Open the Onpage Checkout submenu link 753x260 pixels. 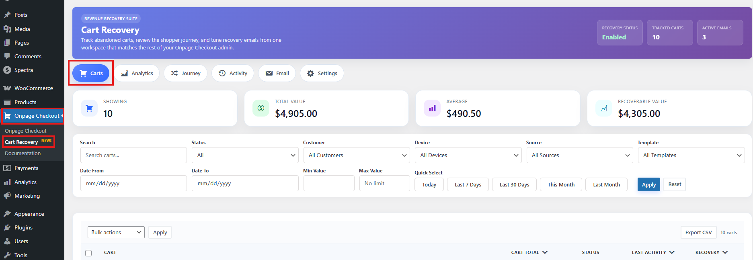(x=26, y=131)
